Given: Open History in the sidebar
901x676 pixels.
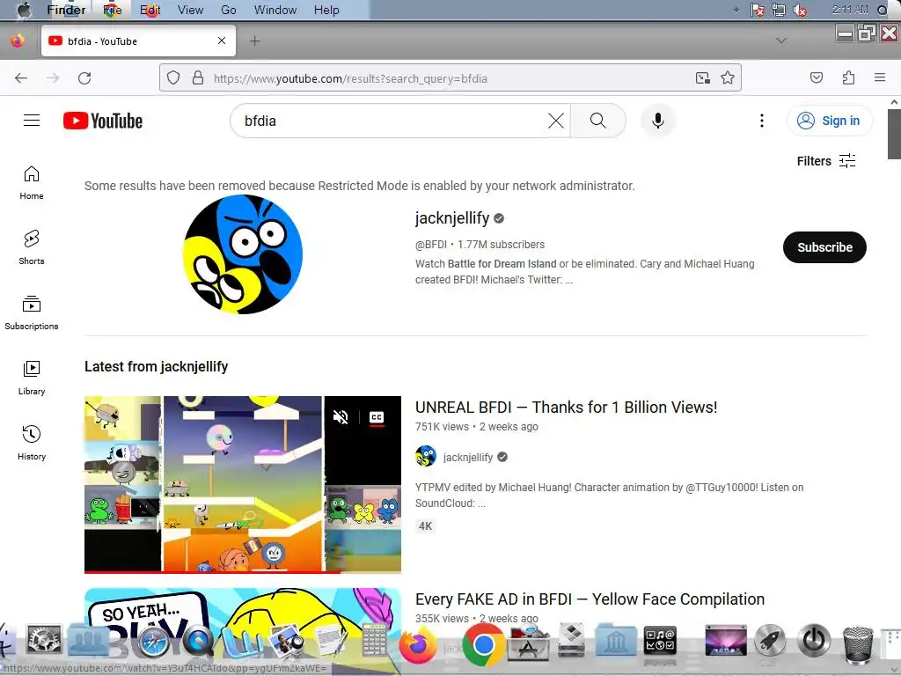Looking at the screenshot, I should (x=32, y=443).
